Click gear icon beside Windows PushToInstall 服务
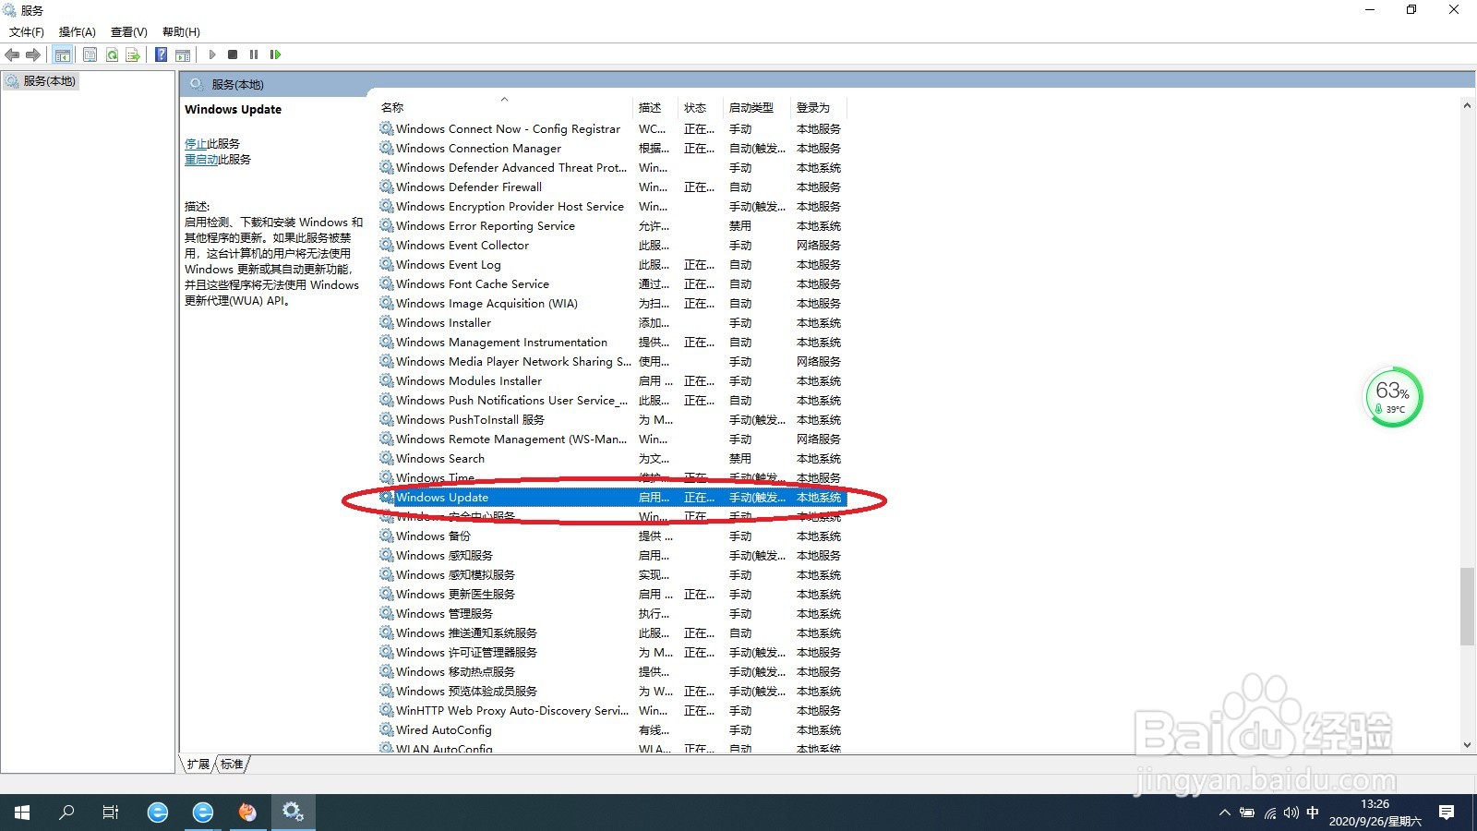1477x831 pixels. pyautogui.click(x=387, y=419)
